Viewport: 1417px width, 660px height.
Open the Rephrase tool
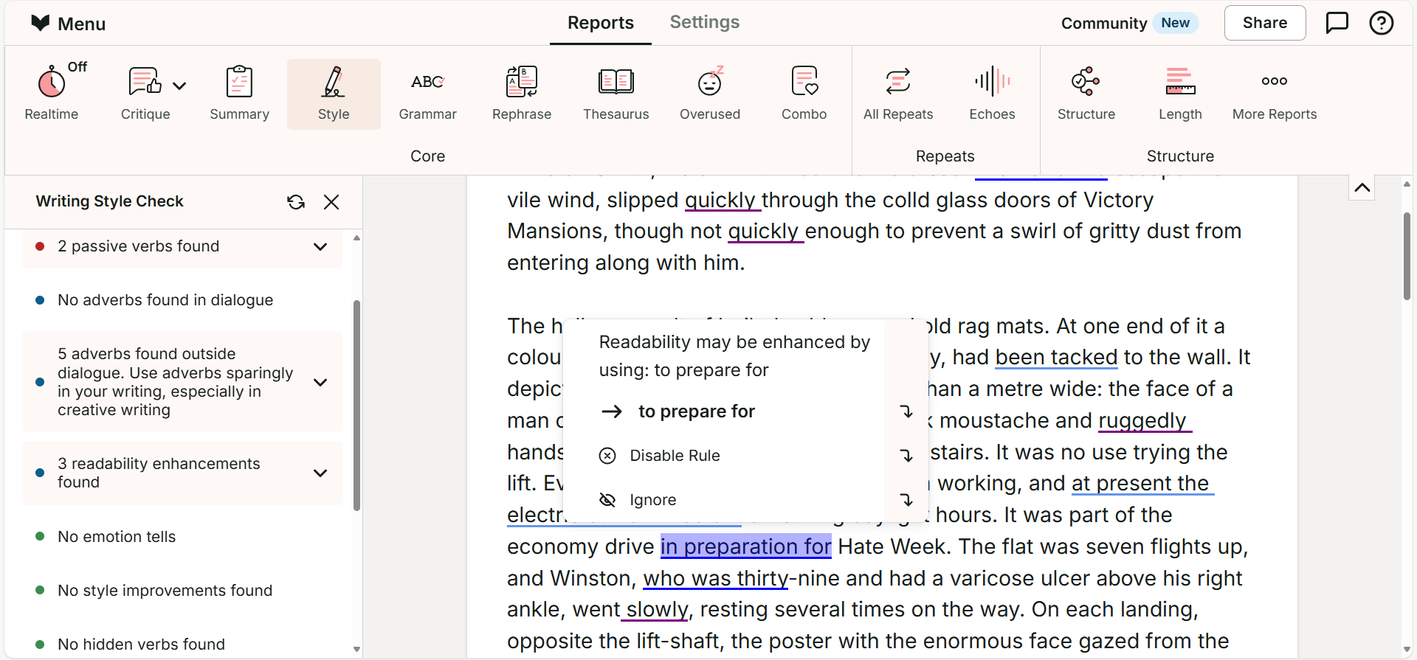click(x=522, y=94)
